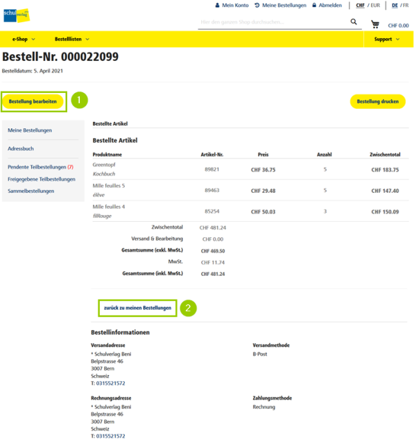Switch currency to EUR
Screen dimensions: 416x443
(375, 6)
